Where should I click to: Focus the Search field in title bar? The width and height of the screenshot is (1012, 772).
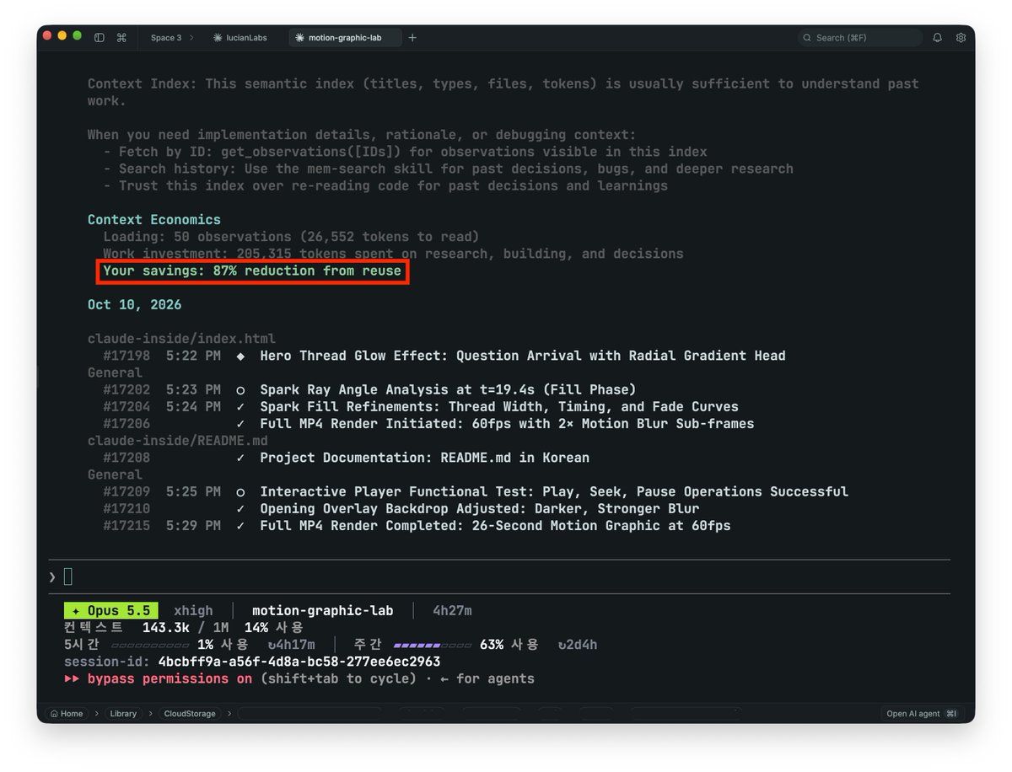(860, 38)
